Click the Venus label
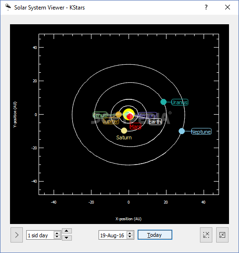Screen dimensions: 239x253 pyautogui.click(x=100, y=115)
